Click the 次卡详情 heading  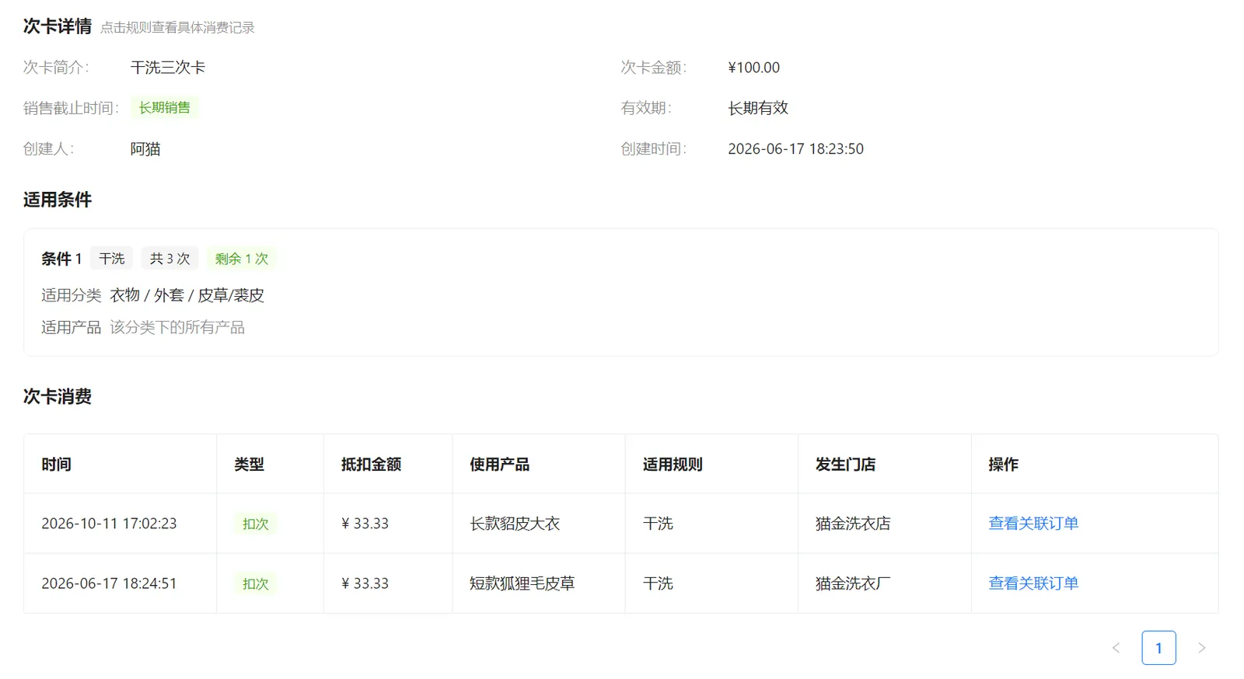point(58,26)
